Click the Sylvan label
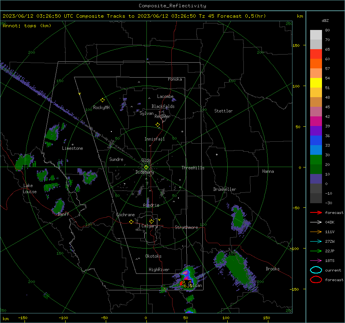The image size is (345, 323). [x=146, y=113]
